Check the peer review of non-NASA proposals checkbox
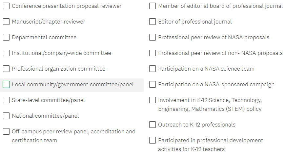Screen dimensions: 285x153 (153, 53)
